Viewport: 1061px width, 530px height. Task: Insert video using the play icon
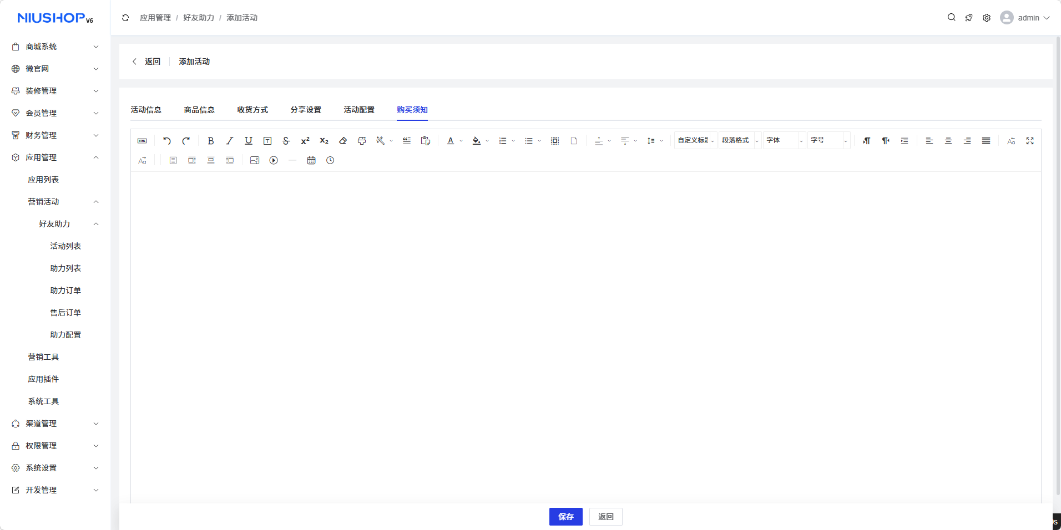tap(274, 160)
